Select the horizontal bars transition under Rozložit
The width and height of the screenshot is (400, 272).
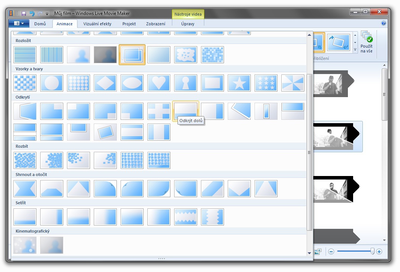point(25,55)
